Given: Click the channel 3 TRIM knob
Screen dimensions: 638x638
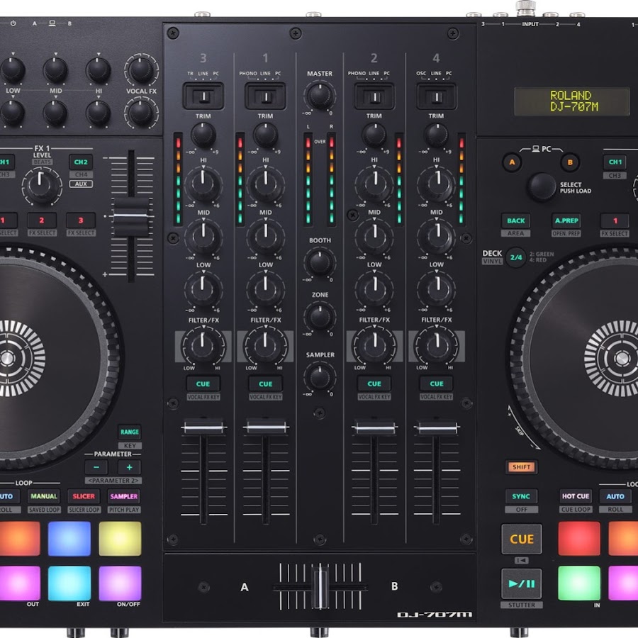Looking at the screenshot, I should [x=203, y=135].
